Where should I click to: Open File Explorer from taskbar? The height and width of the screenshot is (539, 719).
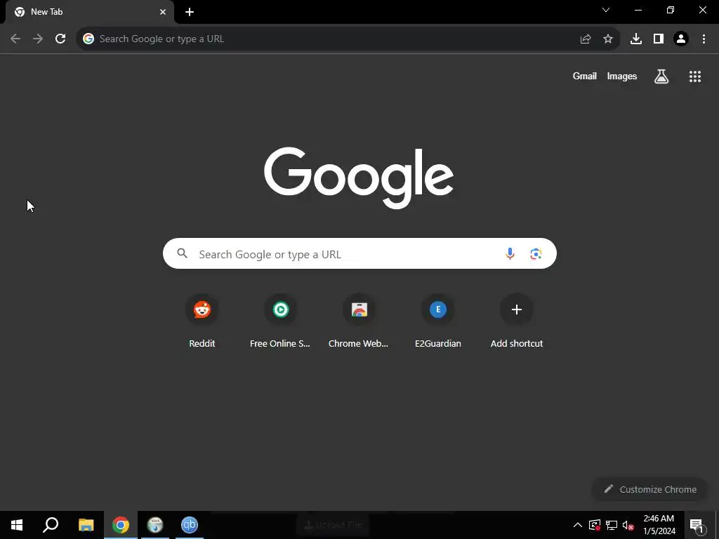[86, 525]
